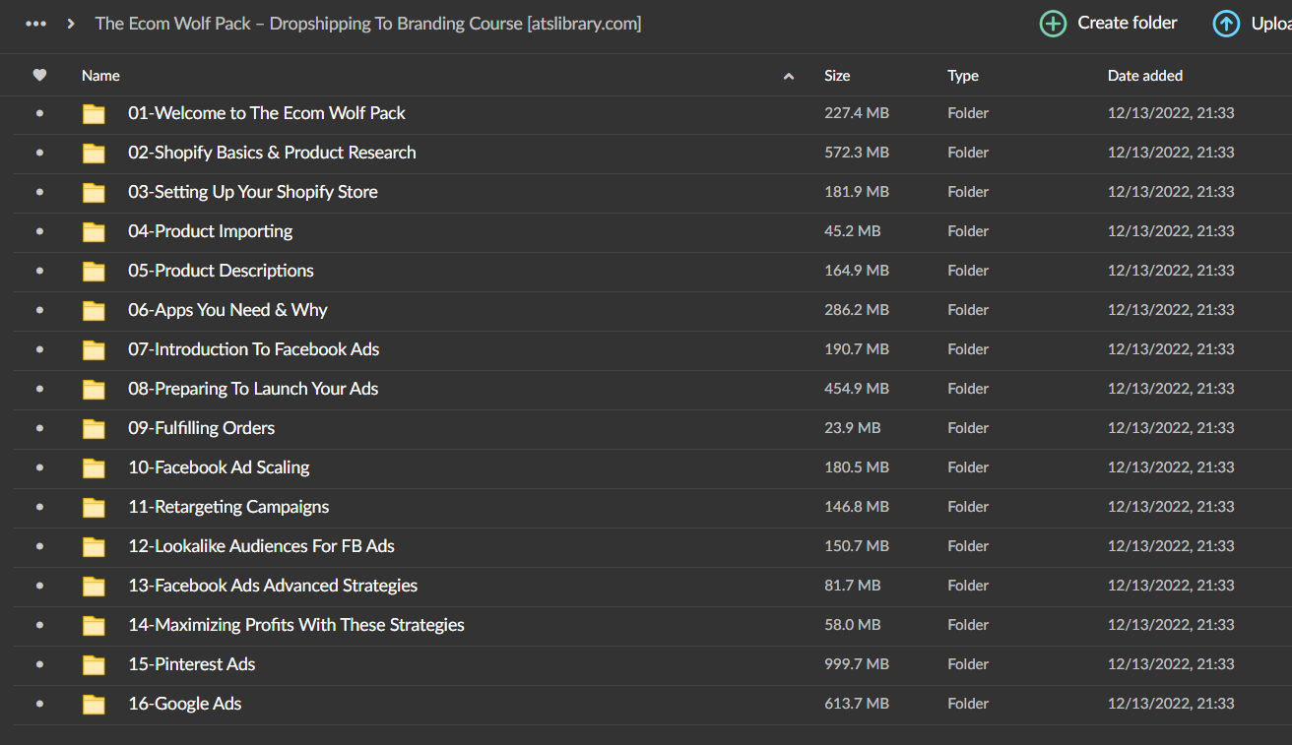Toggle favourite dot for 01-Welcome to The Ecom Wolf Pack
The height and width of the screenshot is (745, 1292).
tap(39, 113)
